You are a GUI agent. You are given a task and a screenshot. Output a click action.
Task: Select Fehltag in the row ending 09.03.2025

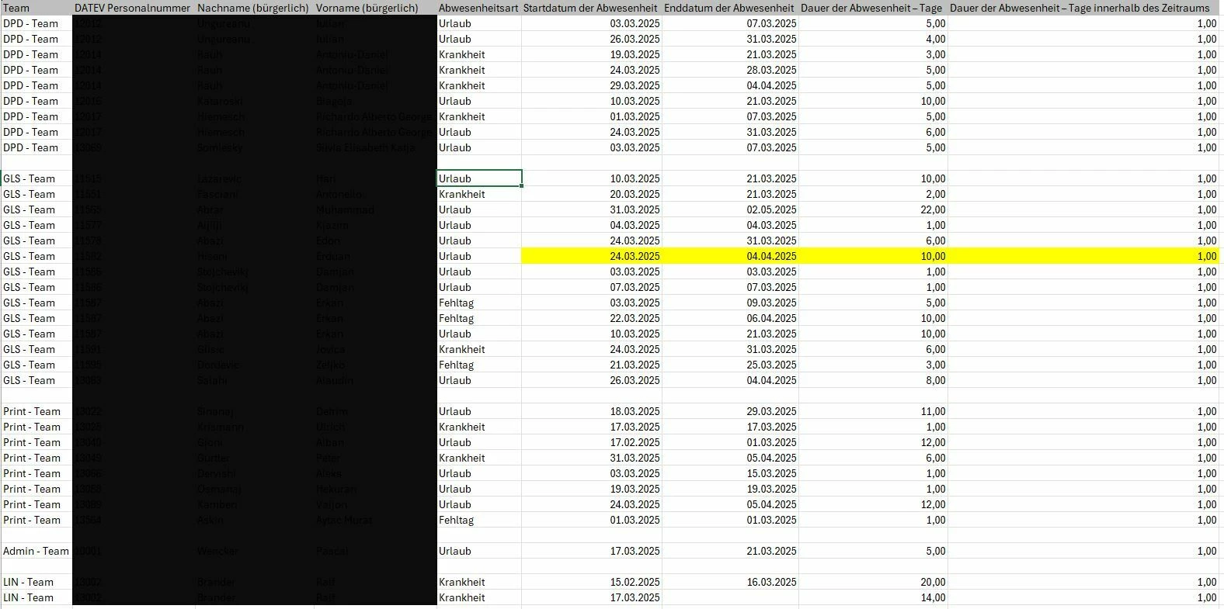tap(456, 303)
